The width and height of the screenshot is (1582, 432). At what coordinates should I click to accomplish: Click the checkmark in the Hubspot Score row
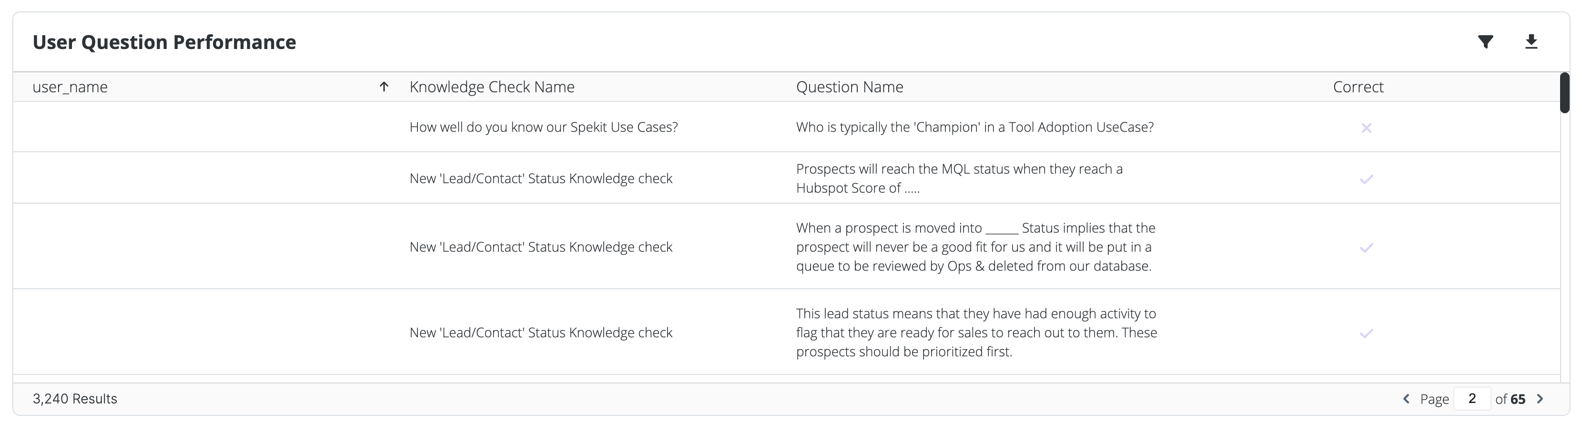[1366, 179]
